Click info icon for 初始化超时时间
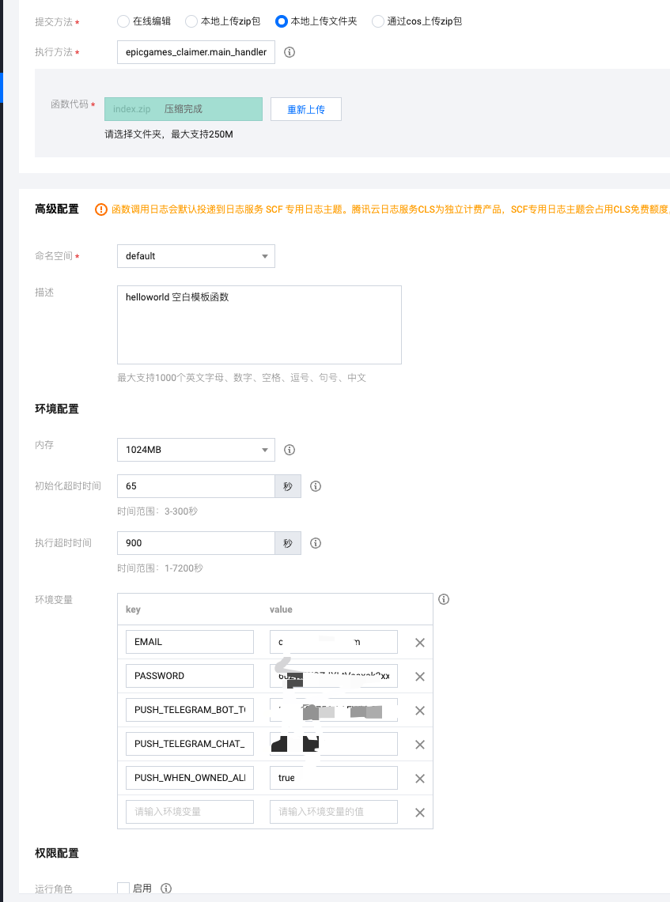 click(316, 486)
